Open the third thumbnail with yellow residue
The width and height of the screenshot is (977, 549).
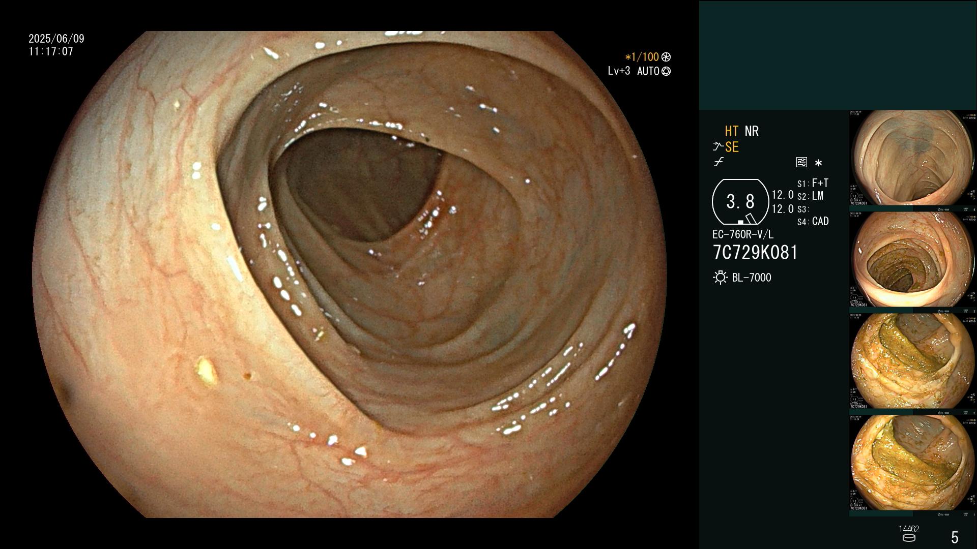click(x=913, y=361)
